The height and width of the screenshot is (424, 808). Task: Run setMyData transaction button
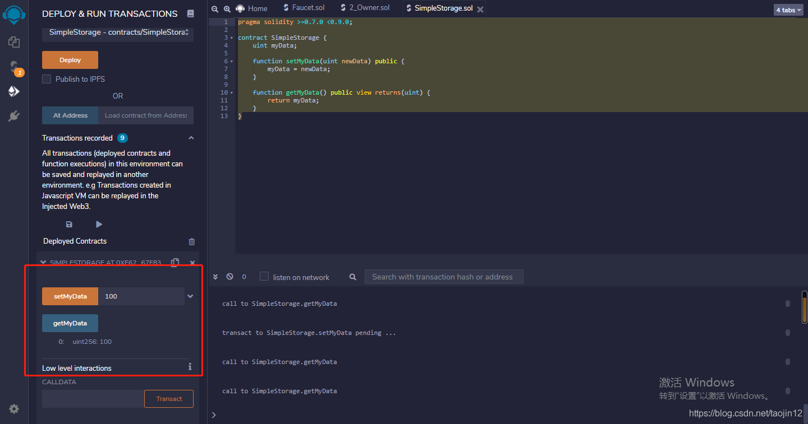click(x=70, y=296)
